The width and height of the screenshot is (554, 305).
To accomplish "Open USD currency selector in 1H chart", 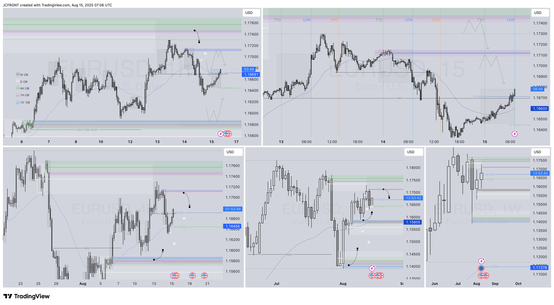I will (x=251, y=13).
